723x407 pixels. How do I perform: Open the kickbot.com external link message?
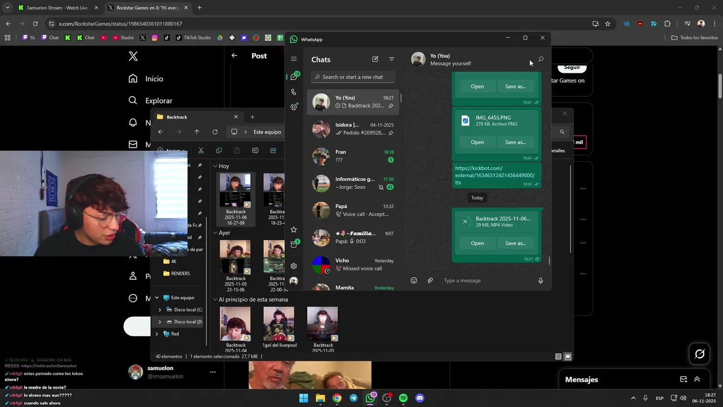coord(495,175)
